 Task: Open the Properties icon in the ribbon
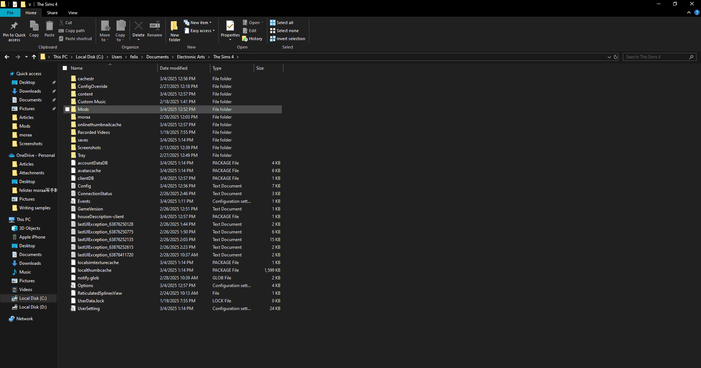click(230, 26)
